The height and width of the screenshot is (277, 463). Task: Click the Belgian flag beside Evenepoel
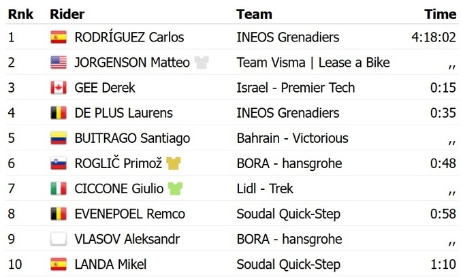pyautogui.click(x=59, y=214)
